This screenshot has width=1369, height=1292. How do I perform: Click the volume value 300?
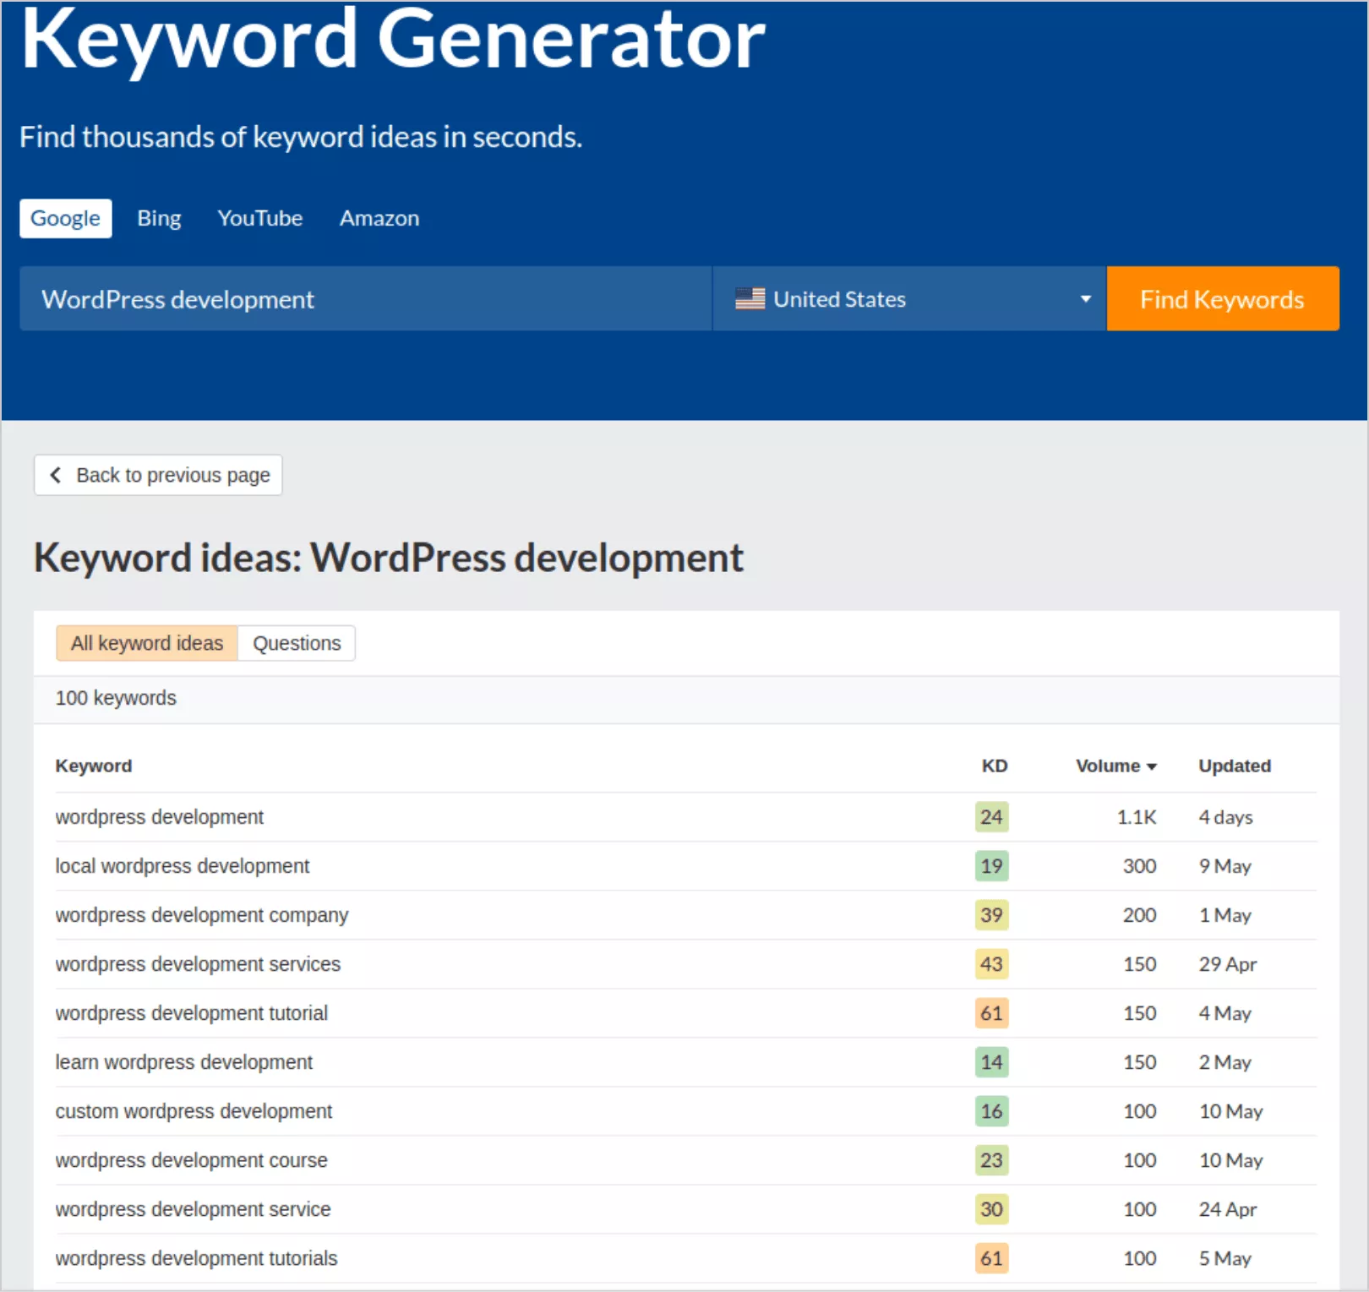1139,866
